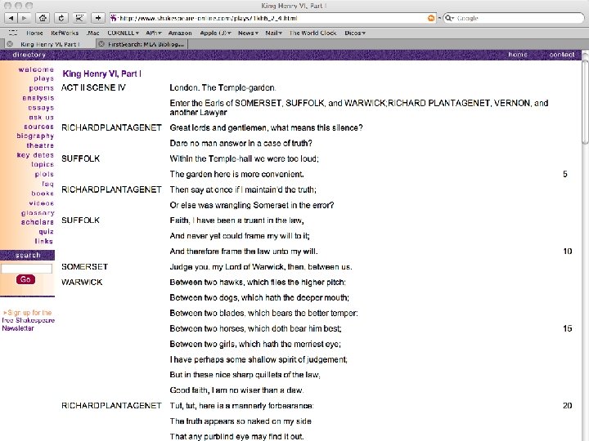The height and width of the screenshot is (441, 589).
Task: Click line 'London. The Temple-garden.'
Action: (x=223, y=87)
